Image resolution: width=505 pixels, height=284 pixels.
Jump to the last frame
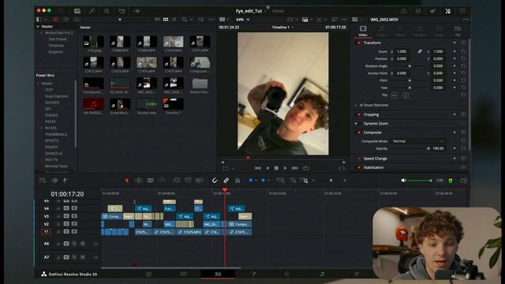294,168
